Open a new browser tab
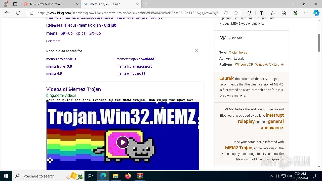 (x=146, y=4)
